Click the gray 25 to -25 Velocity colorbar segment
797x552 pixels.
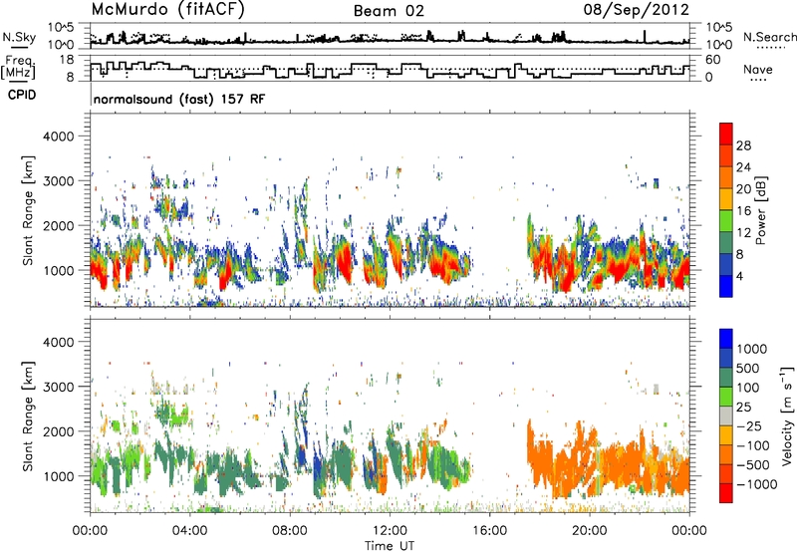coord(726,416)
